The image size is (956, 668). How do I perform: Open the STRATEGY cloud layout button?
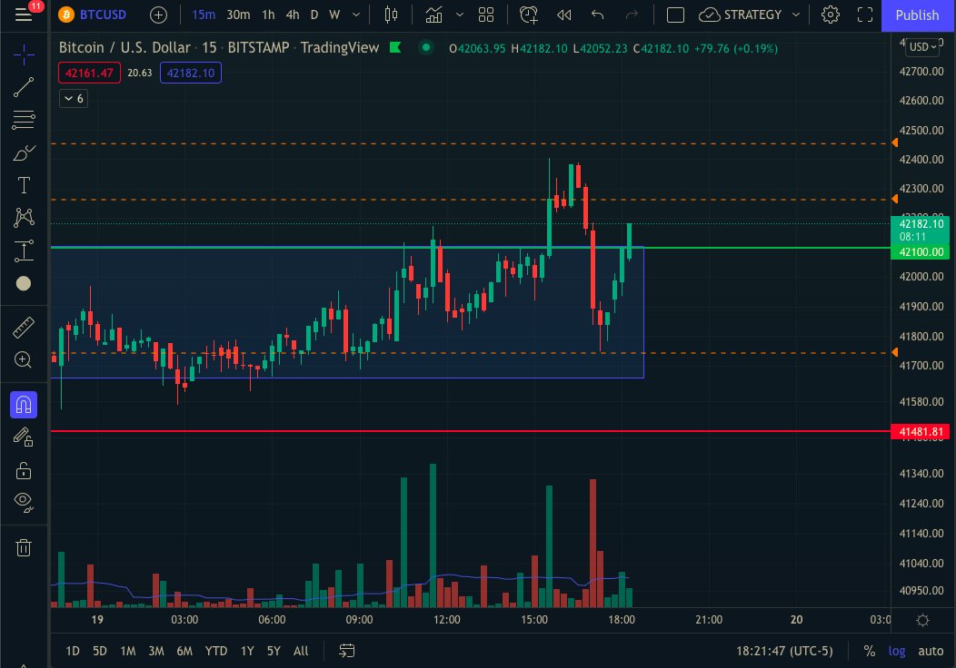click(740, 15)
